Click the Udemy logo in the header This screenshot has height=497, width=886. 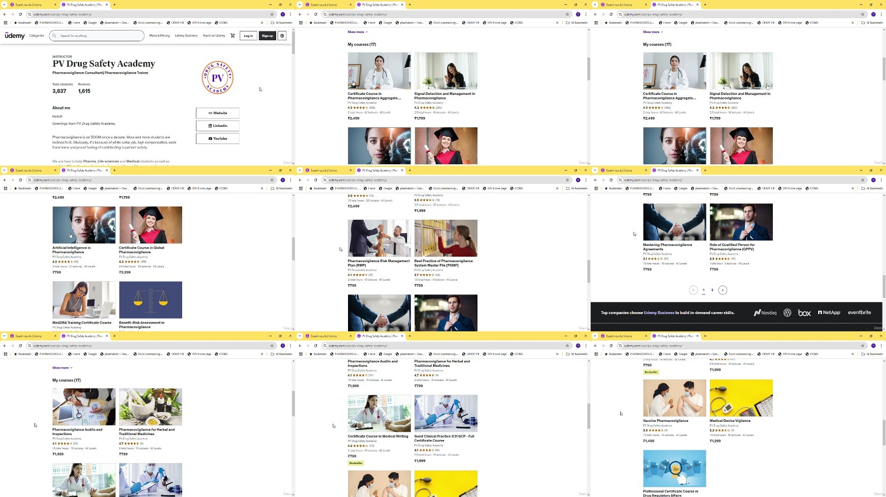pos(15,35)
